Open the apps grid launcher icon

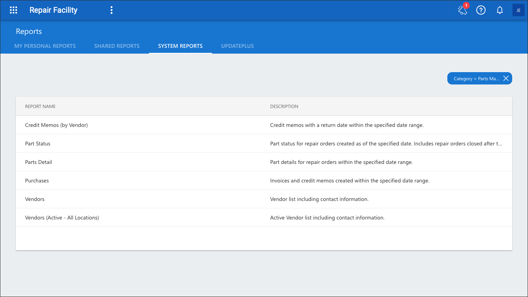(x=14, y=10)
